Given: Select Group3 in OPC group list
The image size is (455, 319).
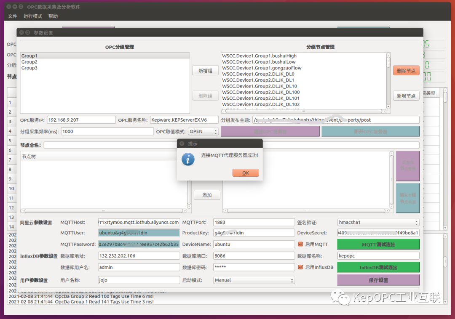Looking at the screenshot, I should click(x=105, y=68).
